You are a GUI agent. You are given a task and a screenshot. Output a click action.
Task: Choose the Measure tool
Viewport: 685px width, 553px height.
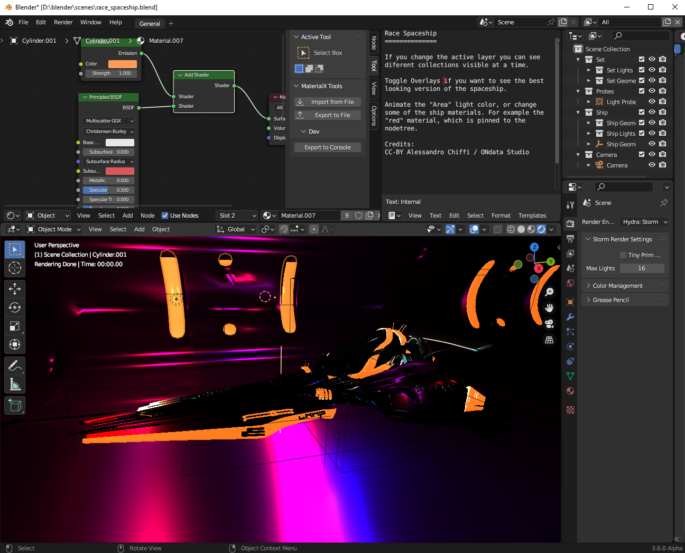tap(15, 384)
